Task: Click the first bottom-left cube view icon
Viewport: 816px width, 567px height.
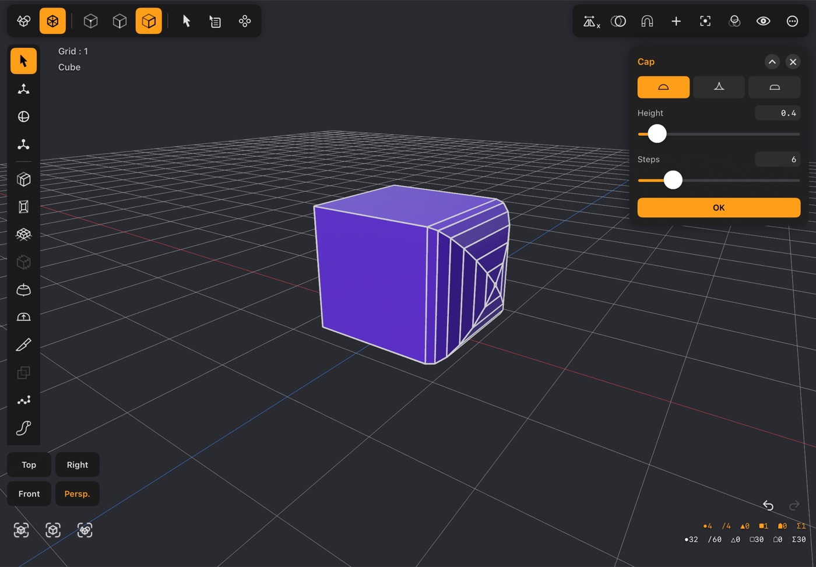Action: click(22, 530)
